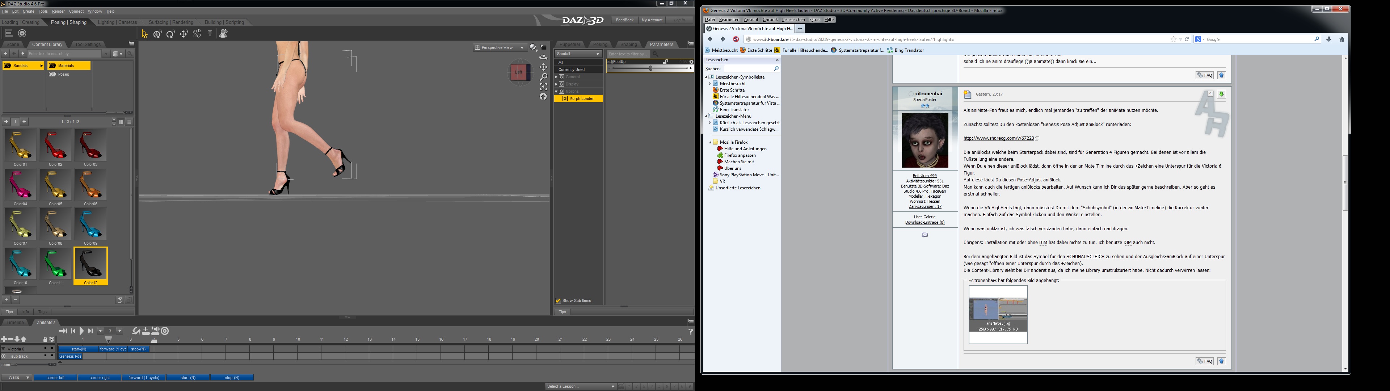Click the Firefox home icon
This screenshot has height=391, width=1390.
coord(1341,39)
